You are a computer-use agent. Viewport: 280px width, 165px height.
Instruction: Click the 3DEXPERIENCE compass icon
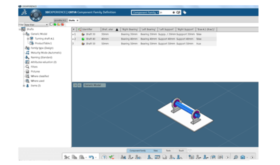point(36,15)
